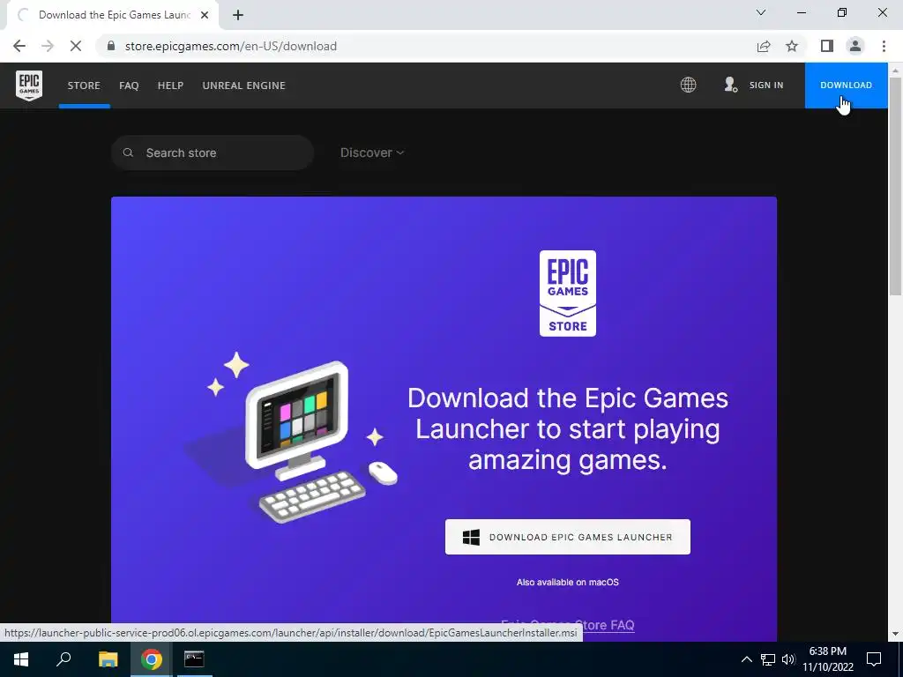The height and width of the screenshot is (677, 903).
Task: Share this page via the share icon
Action: point(764,46)
